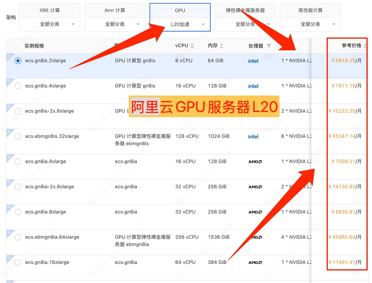Click the ¥6919.25/月 price
Viewport: 372px width, 283px height.
click(x=346, y=61)
